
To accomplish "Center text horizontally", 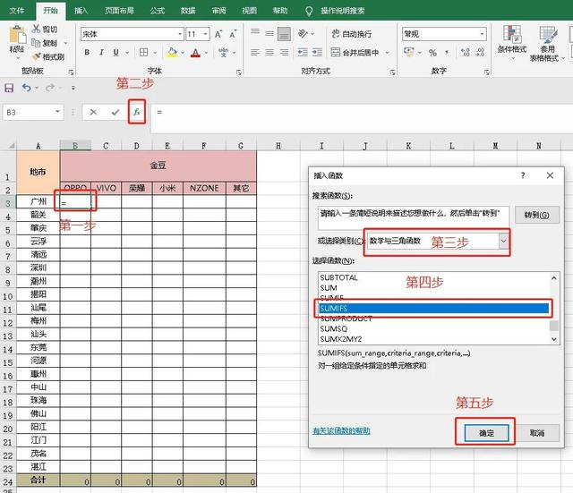I will point(269,53).
